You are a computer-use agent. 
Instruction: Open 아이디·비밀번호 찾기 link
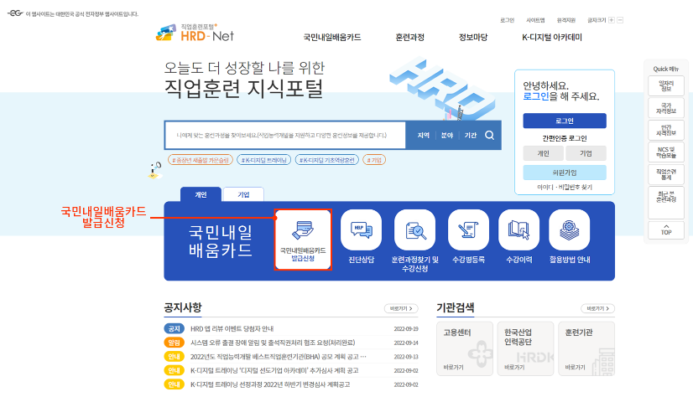tap(565, 187)
